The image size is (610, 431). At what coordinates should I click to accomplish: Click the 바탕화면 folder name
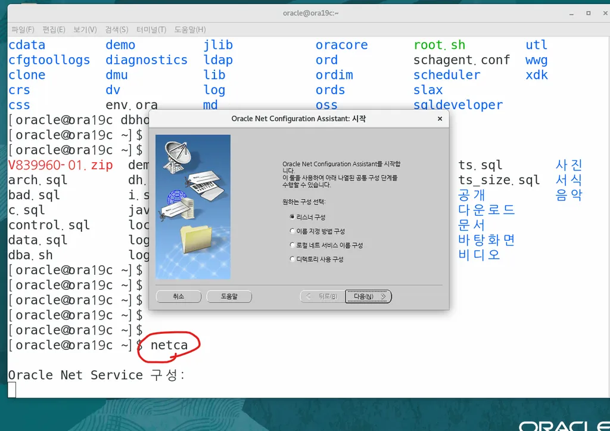click(x=486, y=240)
